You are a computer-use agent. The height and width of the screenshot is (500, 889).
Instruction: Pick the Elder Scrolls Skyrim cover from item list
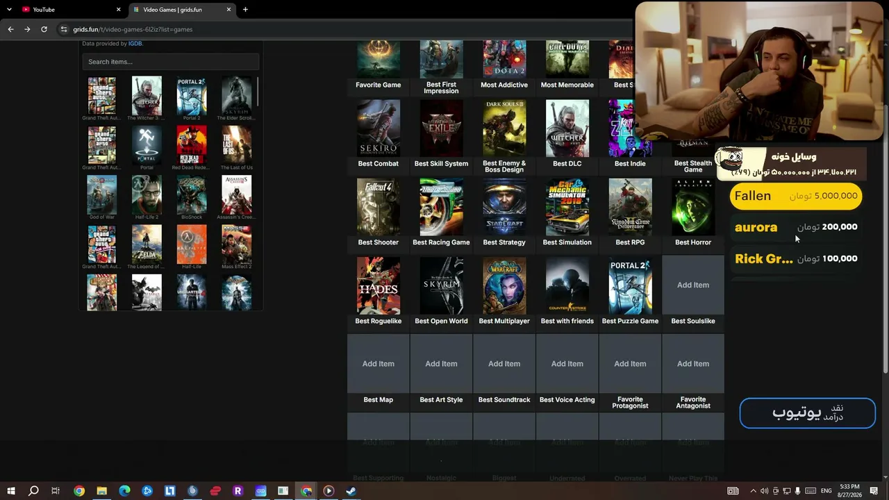tap(236, 96)
